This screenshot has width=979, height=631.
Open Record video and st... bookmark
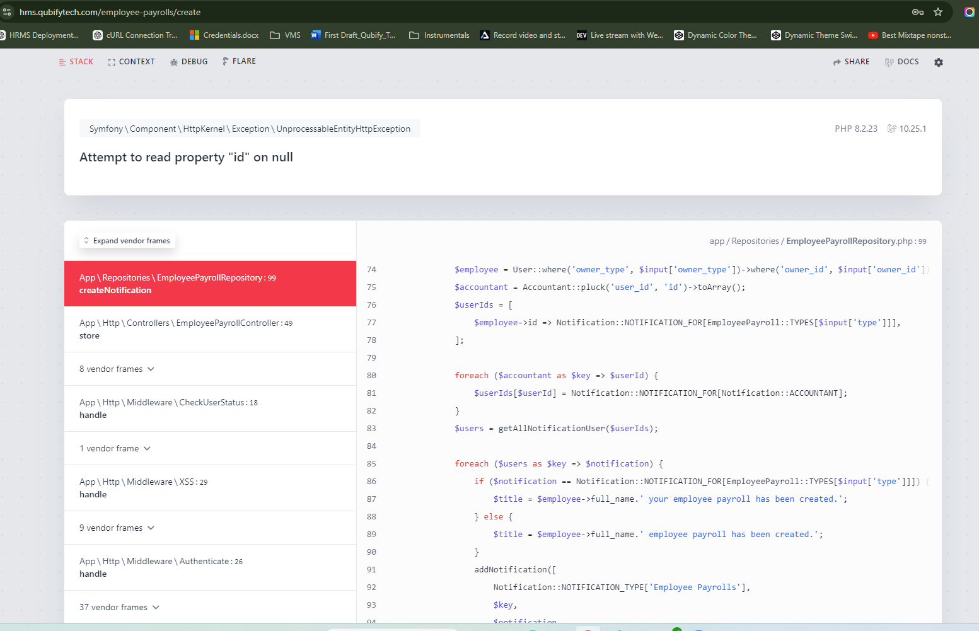[x=523, y=35]
